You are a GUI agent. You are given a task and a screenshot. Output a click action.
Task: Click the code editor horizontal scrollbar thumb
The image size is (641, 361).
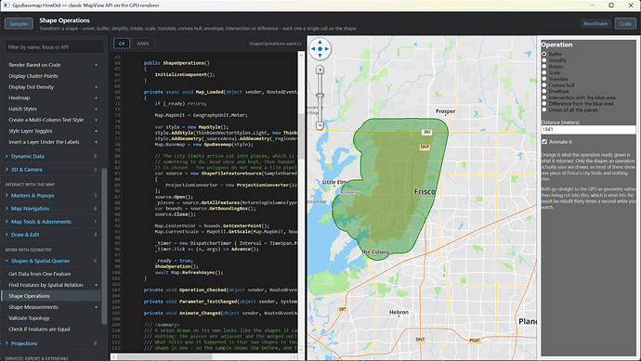[x=164, y=356]
